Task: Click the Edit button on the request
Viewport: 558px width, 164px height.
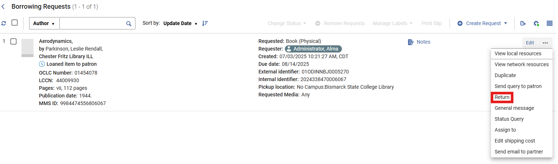Action: pyautogui.click(x=530, y=43)
